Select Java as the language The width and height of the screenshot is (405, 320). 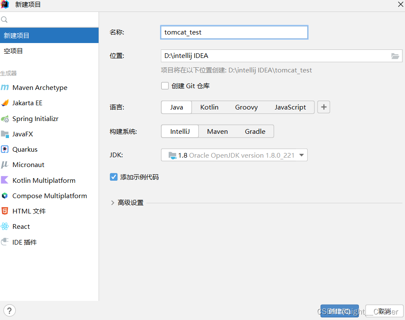pos(176,107)
